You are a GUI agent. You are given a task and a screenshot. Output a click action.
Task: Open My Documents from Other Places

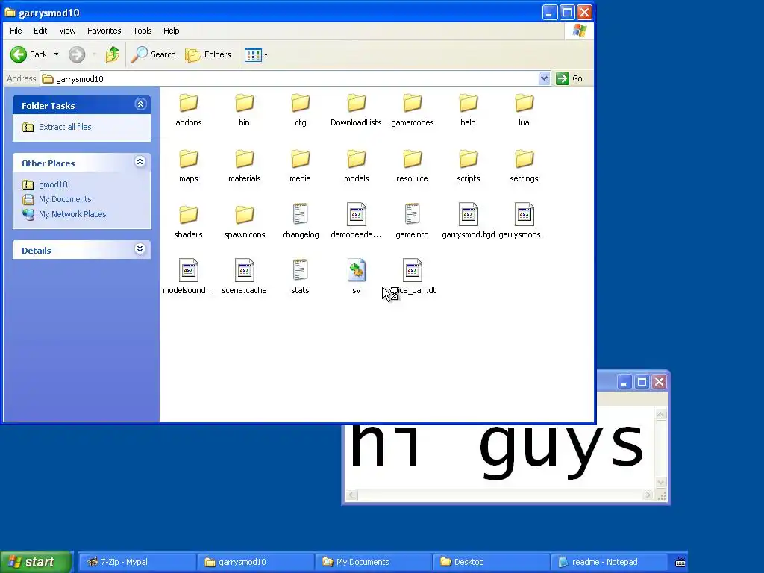pos(65,198)
